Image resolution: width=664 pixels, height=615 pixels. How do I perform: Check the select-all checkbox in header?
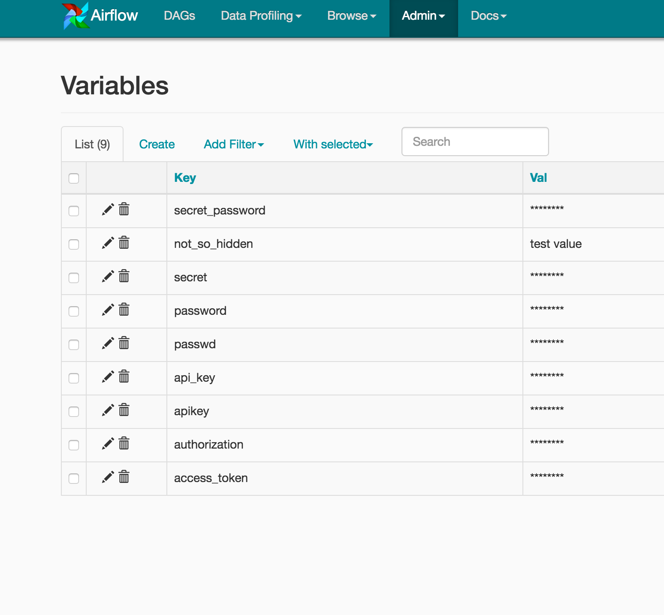point(73,178)
